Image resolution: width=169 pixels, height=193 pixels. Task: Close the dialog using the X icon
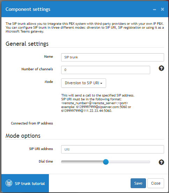tap(162, 9)
